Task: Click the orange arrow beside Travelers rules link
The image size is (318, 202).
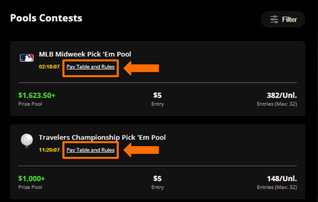Action: [141, 150]
